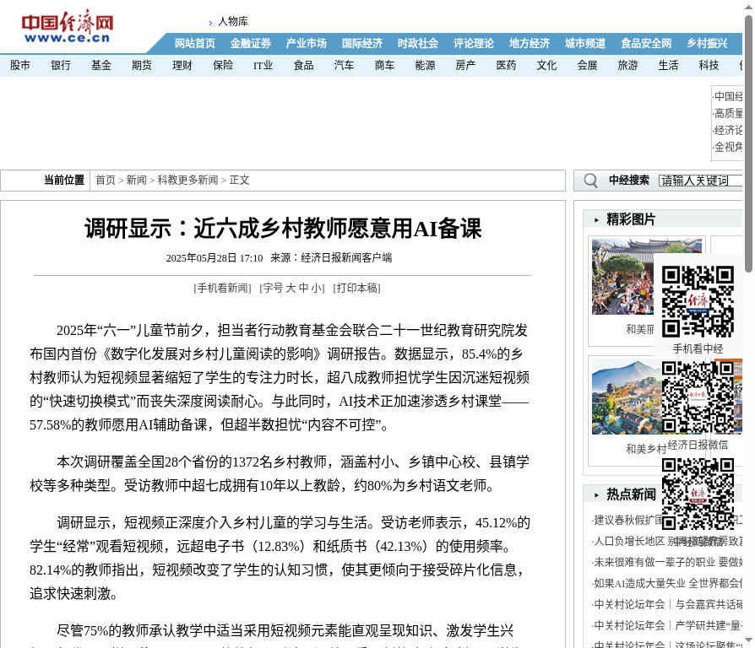The height and width of the screenshot is (648, 755).
Task: Click the 手机看新闻 link
Action: [223, 288]
